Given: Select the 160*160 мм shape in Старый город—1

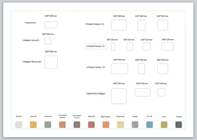Looking at the screenshot, I should [x=163, y=25].
